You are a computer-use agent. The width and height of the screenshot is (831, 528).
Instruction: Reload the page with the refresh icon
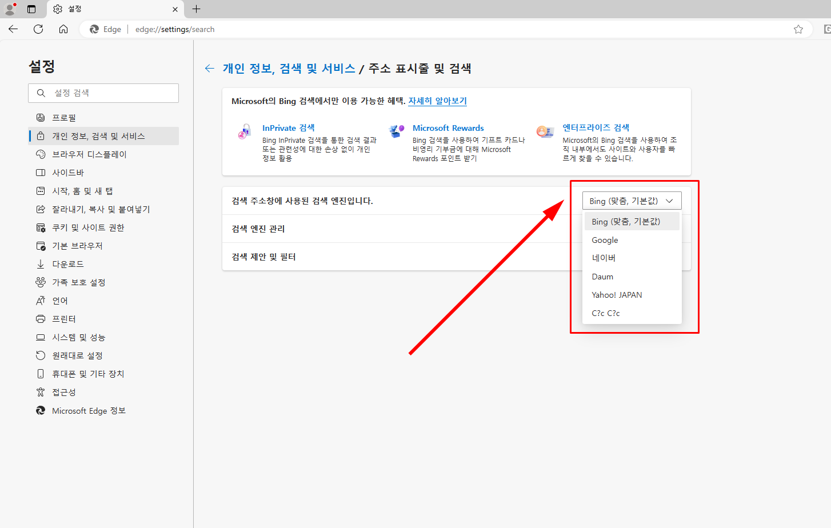(38, 29)
